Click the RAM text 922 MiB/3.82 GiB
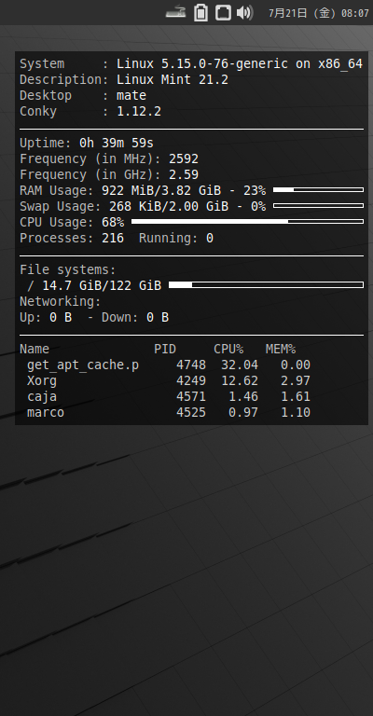 point(161,190)
